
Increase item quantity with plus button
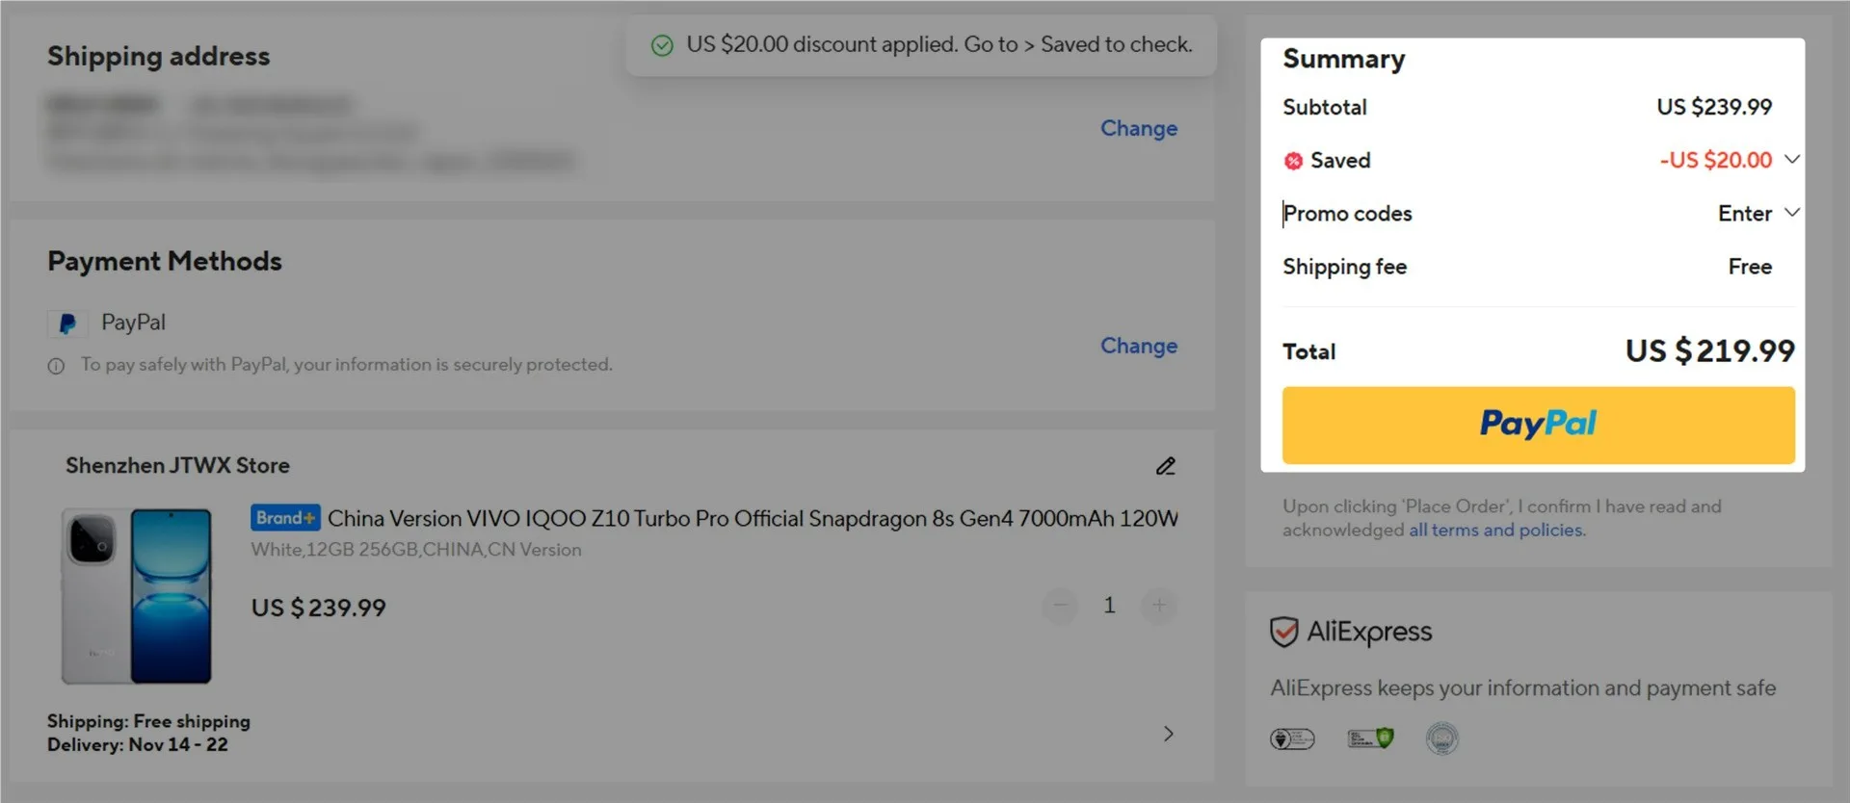[1158, 606]
